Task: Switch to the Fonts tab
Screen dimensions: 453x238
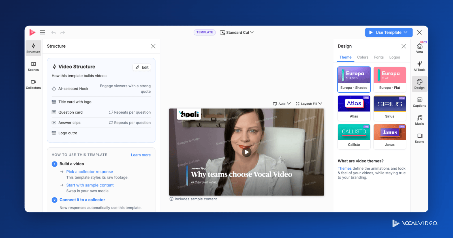Action: 379,57
